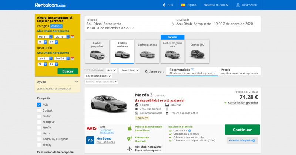
Task: Click the green Buscar button
Action: coord(68,71)
